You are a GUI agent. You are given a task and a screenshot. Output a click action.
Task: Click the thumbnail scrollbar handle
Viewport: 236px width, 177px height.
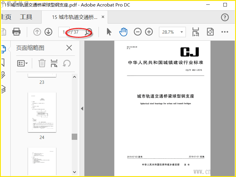(x=74, y=137)
